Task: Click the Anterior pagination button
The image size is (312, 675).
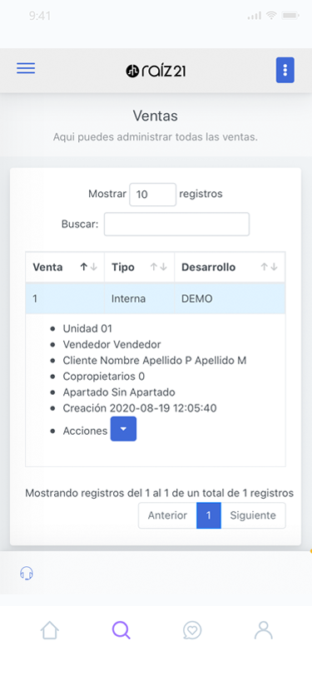Action: (167, 515)
